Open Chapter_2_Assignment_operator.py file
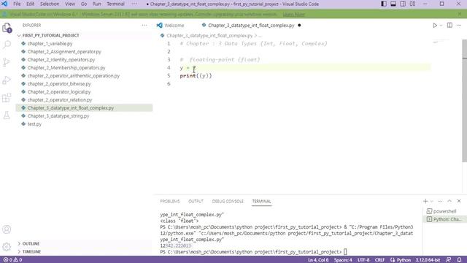The width and height of the screenshot is (467, 263). pos(64,52)
